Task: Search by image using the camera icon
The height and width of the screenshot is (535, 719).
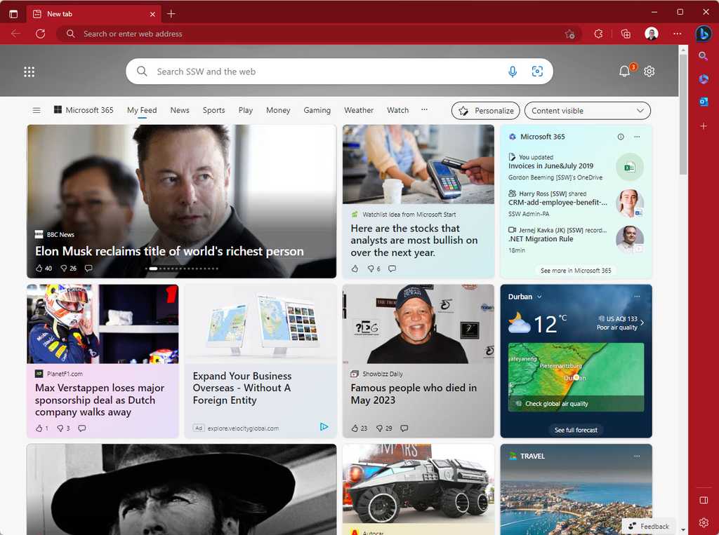Action: coord(537,71)
